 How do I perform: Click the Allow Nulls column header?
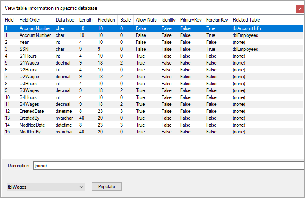(x=146, y=20)
